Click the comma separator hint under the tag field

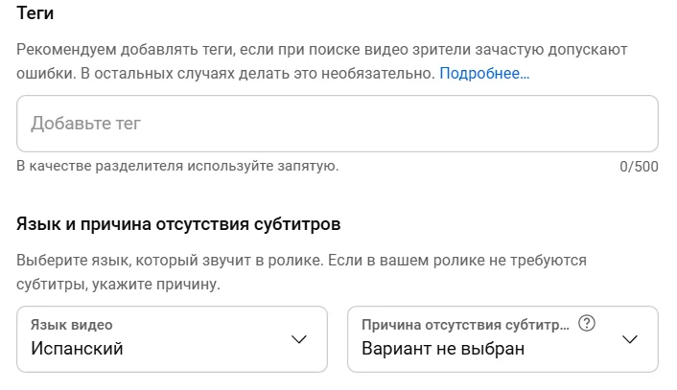(x=177, y=167)
